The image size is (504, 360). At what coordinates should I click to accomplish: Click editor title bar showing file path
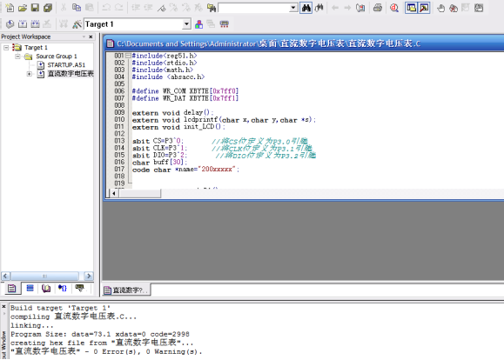(268, 43)
